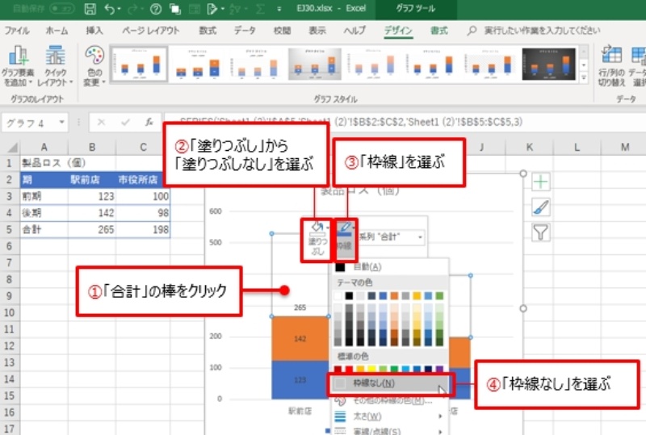Expand the 系列 "合計" series selector
The image size is (646, 435).
[391, 237]
